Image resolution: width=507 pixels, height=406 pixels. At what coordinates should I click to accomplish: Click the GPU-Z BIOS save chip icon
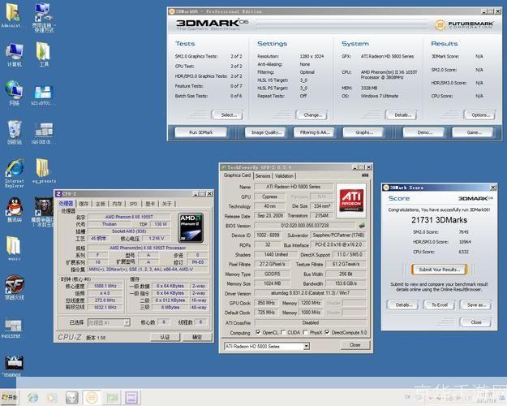coord(362,225)
